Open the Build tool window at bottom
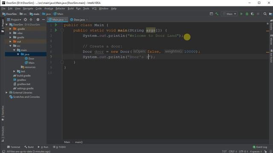 click(x=29, y=147)
